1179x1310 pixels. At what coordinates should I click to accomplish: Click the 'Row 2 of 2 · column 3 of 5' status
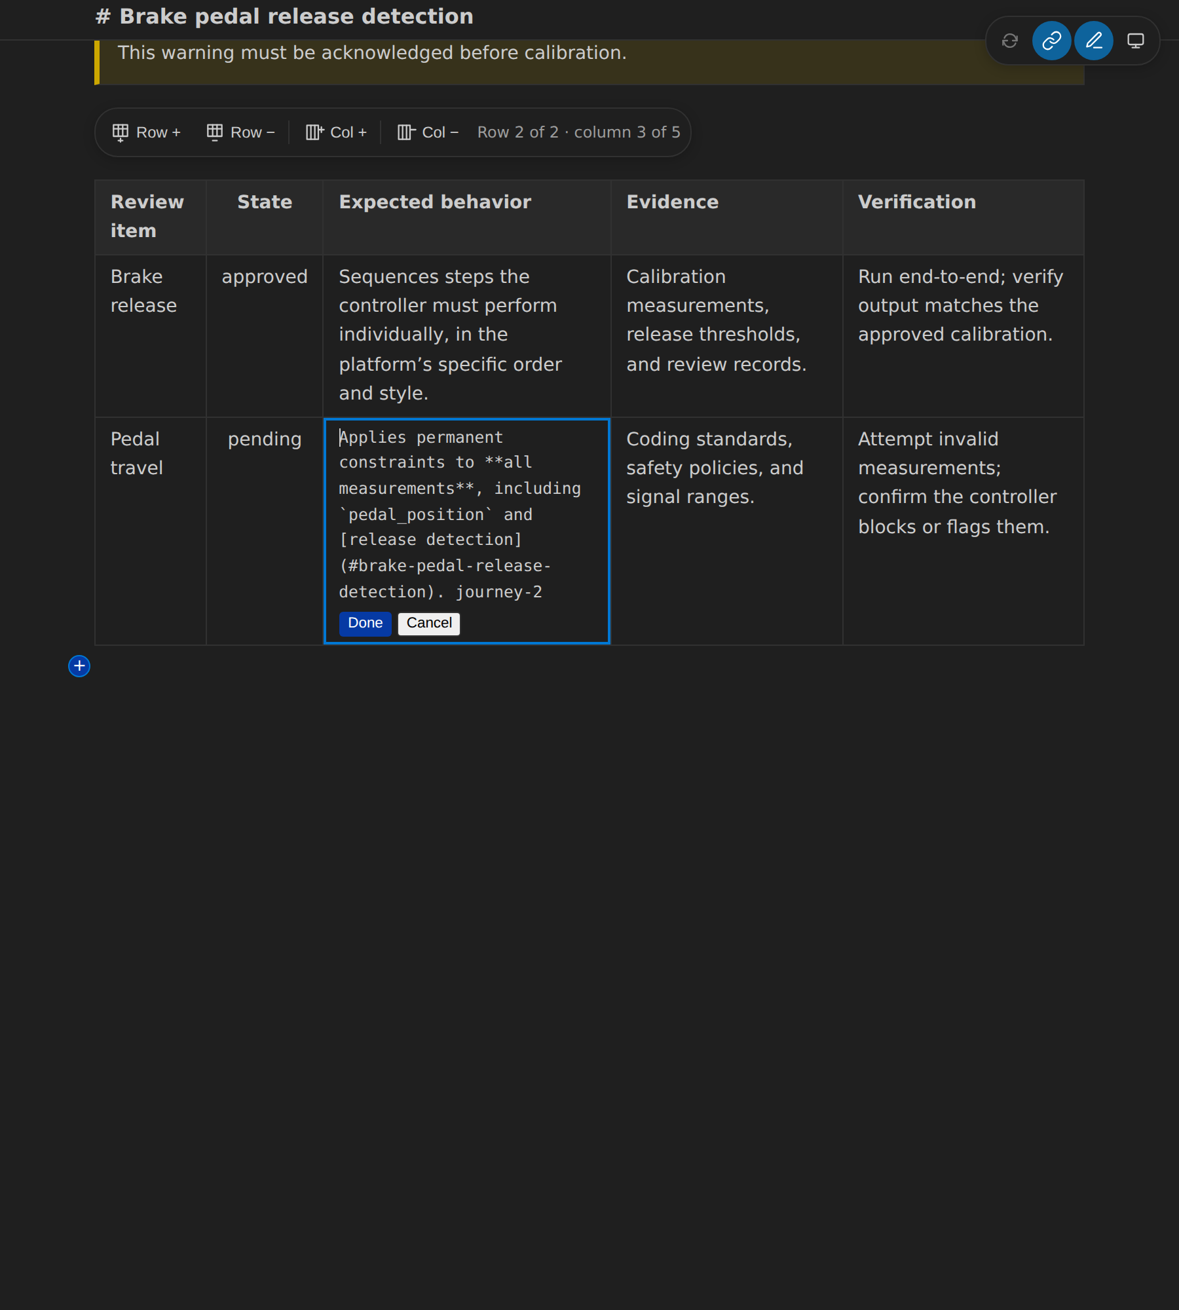coord(579,132)
